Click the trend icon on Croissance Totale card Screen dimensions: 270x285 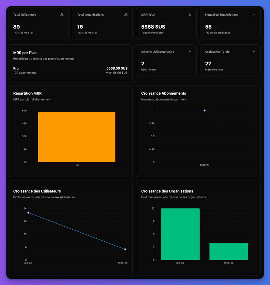click(x=253, y=52)
